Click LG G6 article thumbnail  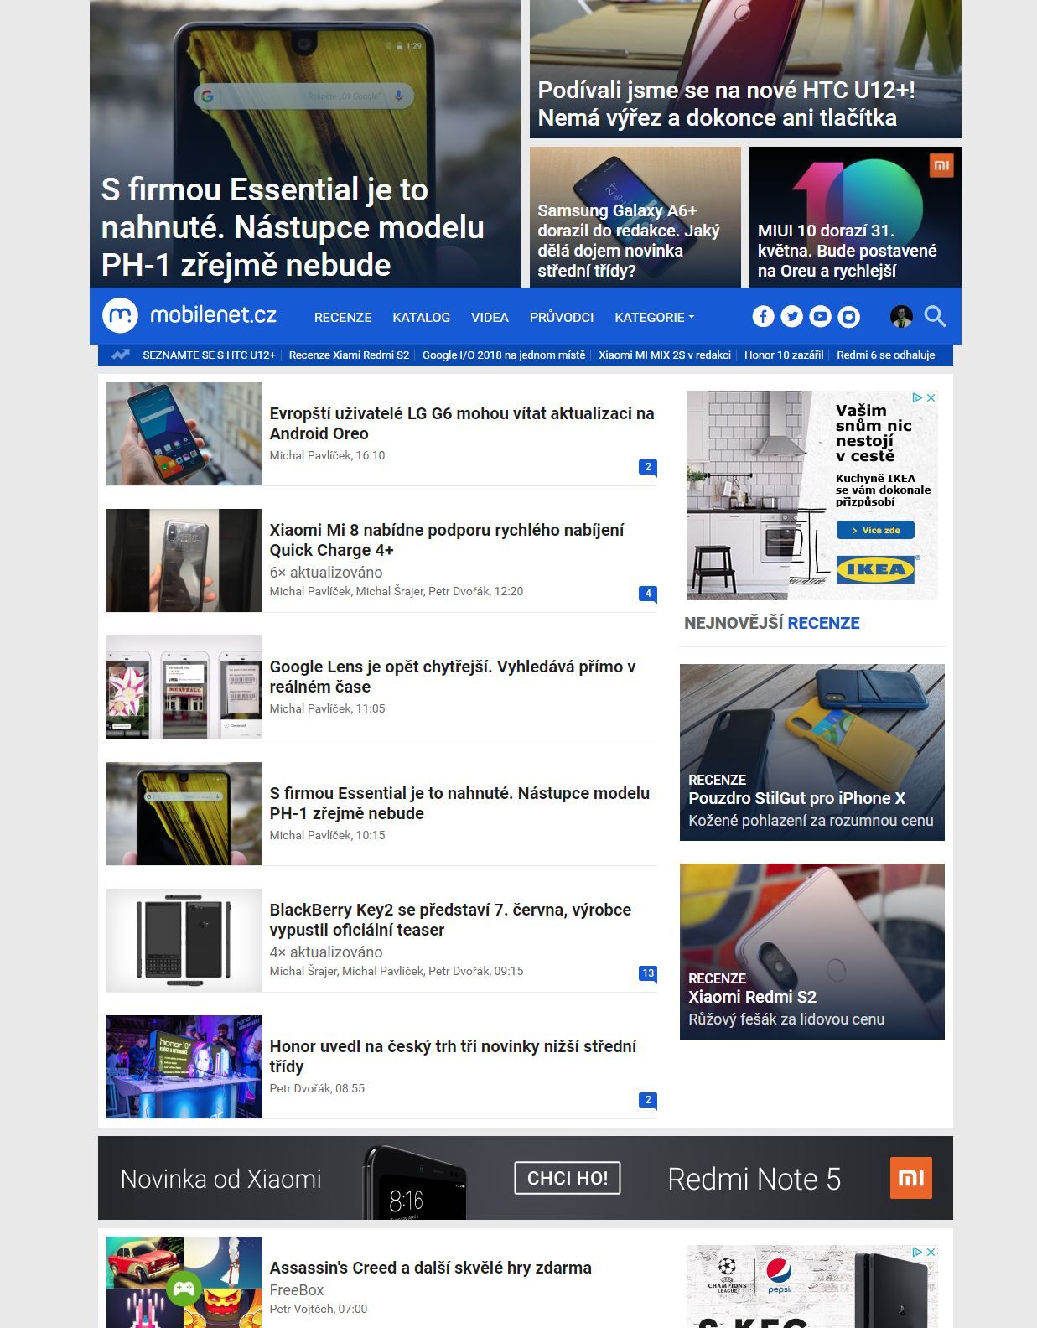coord(184,433)
